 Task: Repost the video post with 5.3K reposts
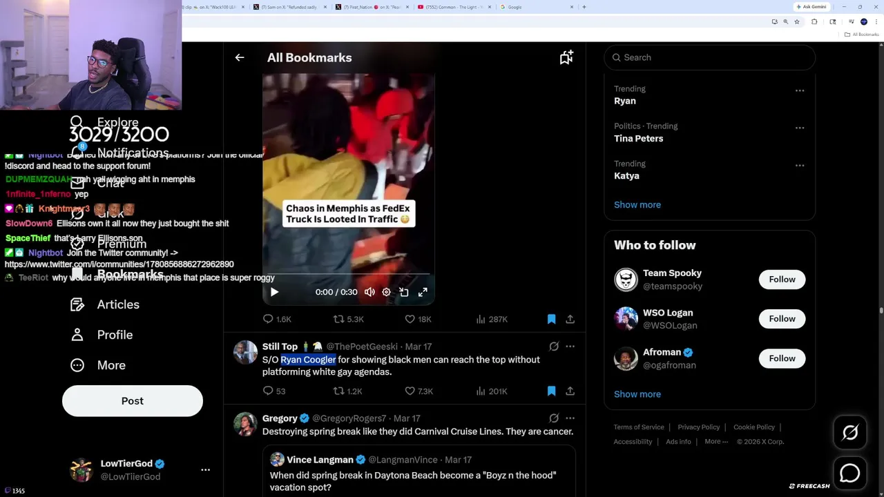coord(348,319)
